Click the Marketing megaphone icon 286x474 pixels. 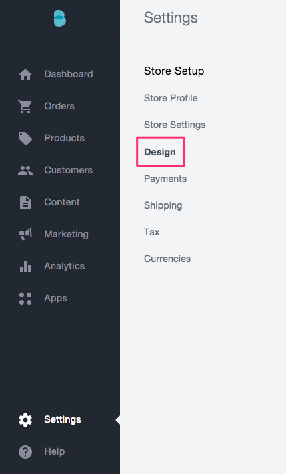click(x=25, y=234)
